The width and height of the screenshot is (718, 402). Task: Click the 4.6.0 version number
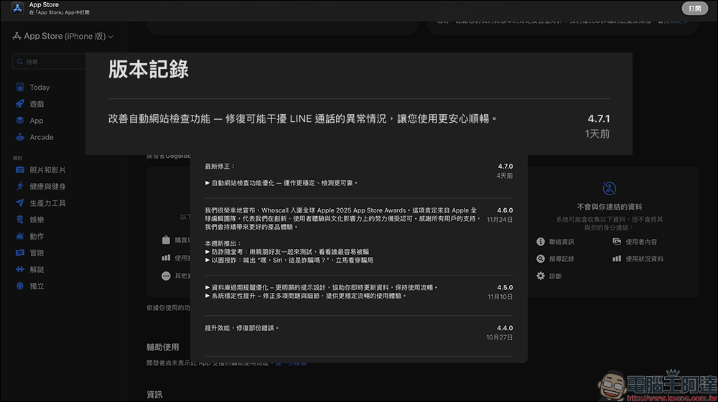click(505, 210)
